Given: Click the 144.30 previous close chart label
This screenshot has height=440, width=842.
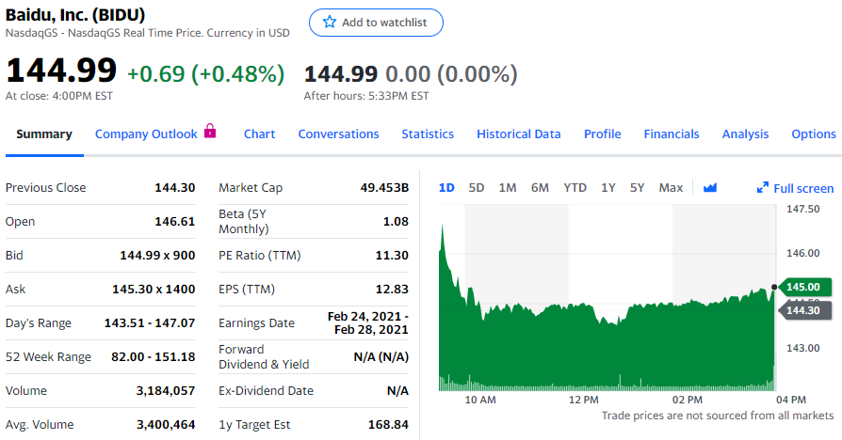Looking at the screenshot, I should click(804, 310).
